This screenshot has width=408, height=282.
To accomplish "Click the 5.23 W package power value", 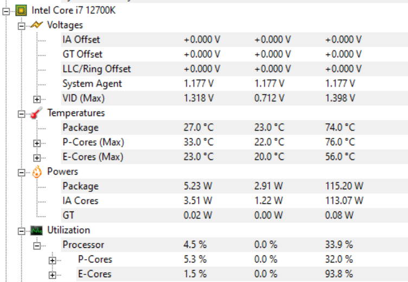I will click(198, 186).
